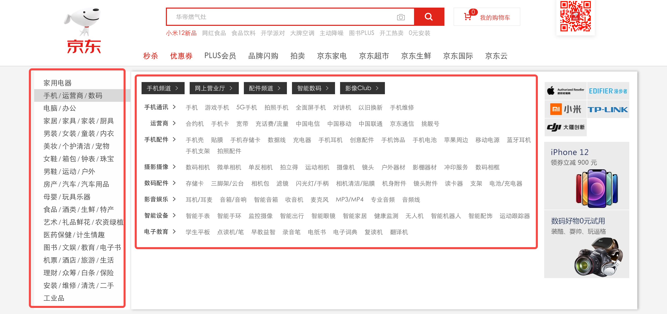Click the camera image-search icon
The image size is (667, 314).
(x=401, y=17)
